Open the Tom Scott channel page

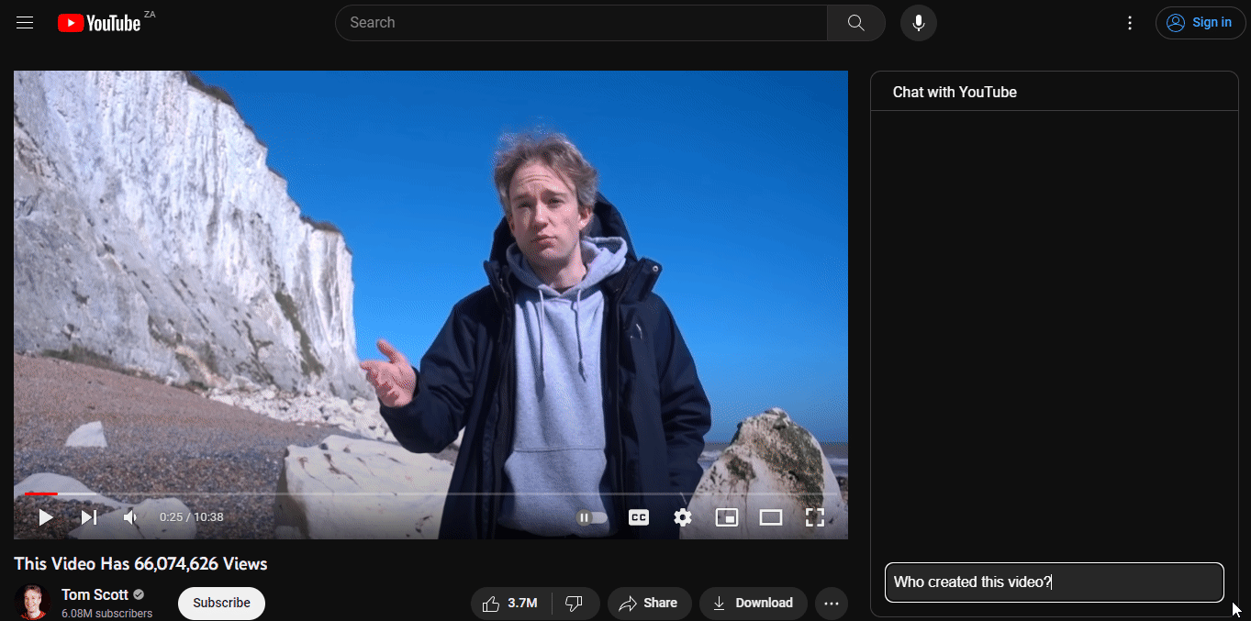[95, 593]
